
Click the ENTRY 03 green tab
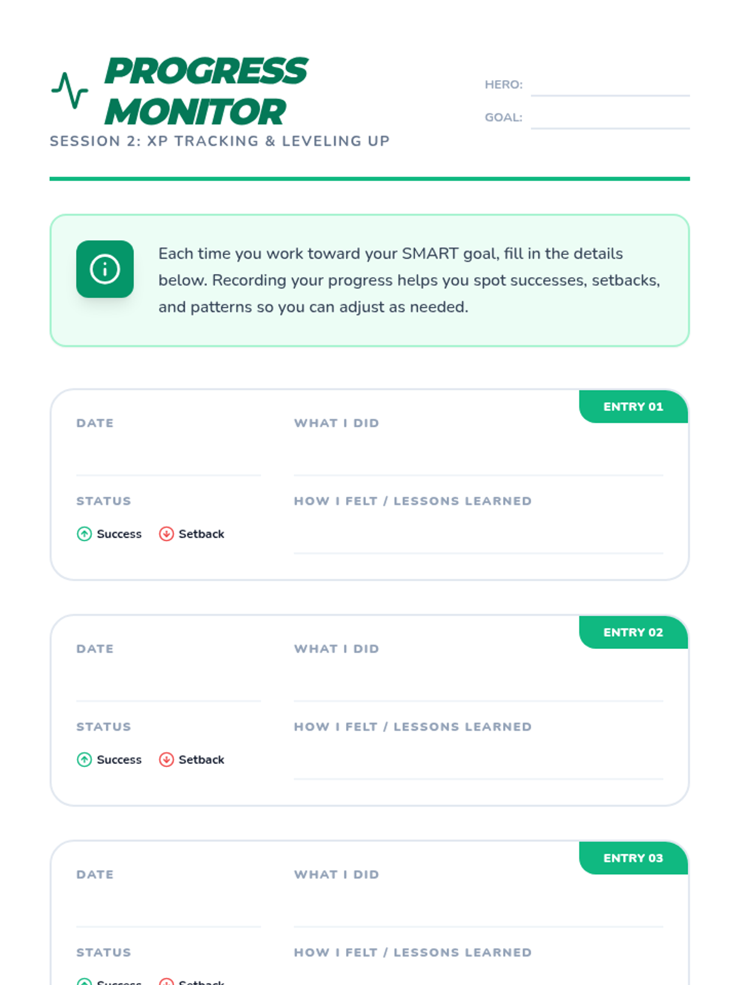(633, 858)
